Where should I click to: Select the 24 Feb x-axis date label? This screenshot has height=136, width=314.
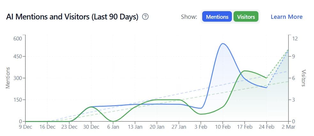266,127
